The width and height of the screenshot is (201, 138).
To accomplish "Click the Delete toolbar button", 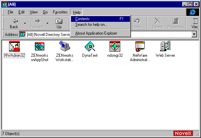I will tap(157, 24).
